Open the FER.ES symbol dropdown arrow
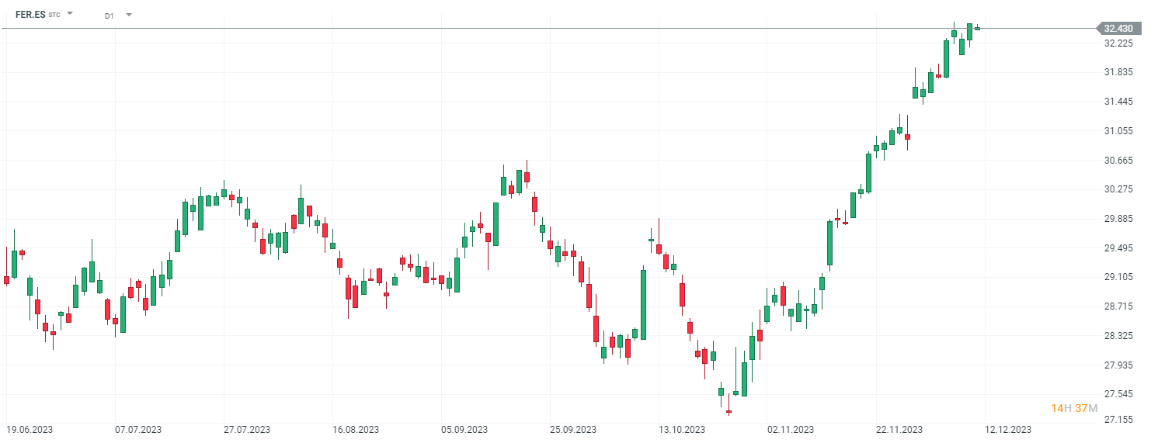The image size is (1151, 443). 70,14
